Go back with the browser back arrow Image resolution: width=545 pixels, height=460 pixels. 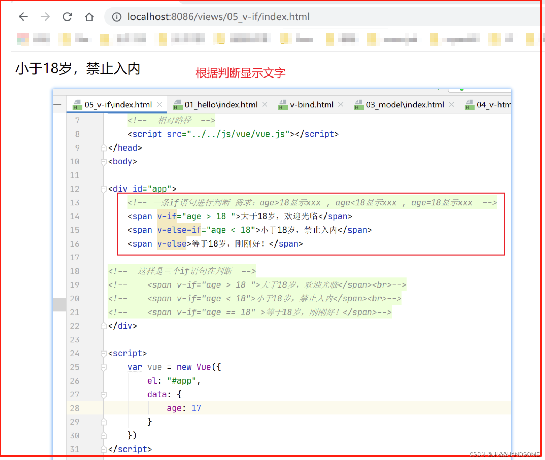[23, 16]
